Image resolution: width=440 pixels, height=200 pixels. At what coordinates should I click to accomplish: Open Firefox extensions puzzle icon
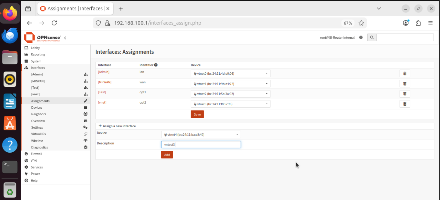click(418, 23)
